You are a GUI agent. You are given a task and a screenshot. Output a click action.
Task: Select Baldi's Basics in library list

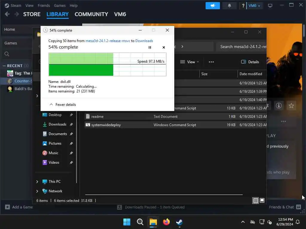tap(19, 89)
